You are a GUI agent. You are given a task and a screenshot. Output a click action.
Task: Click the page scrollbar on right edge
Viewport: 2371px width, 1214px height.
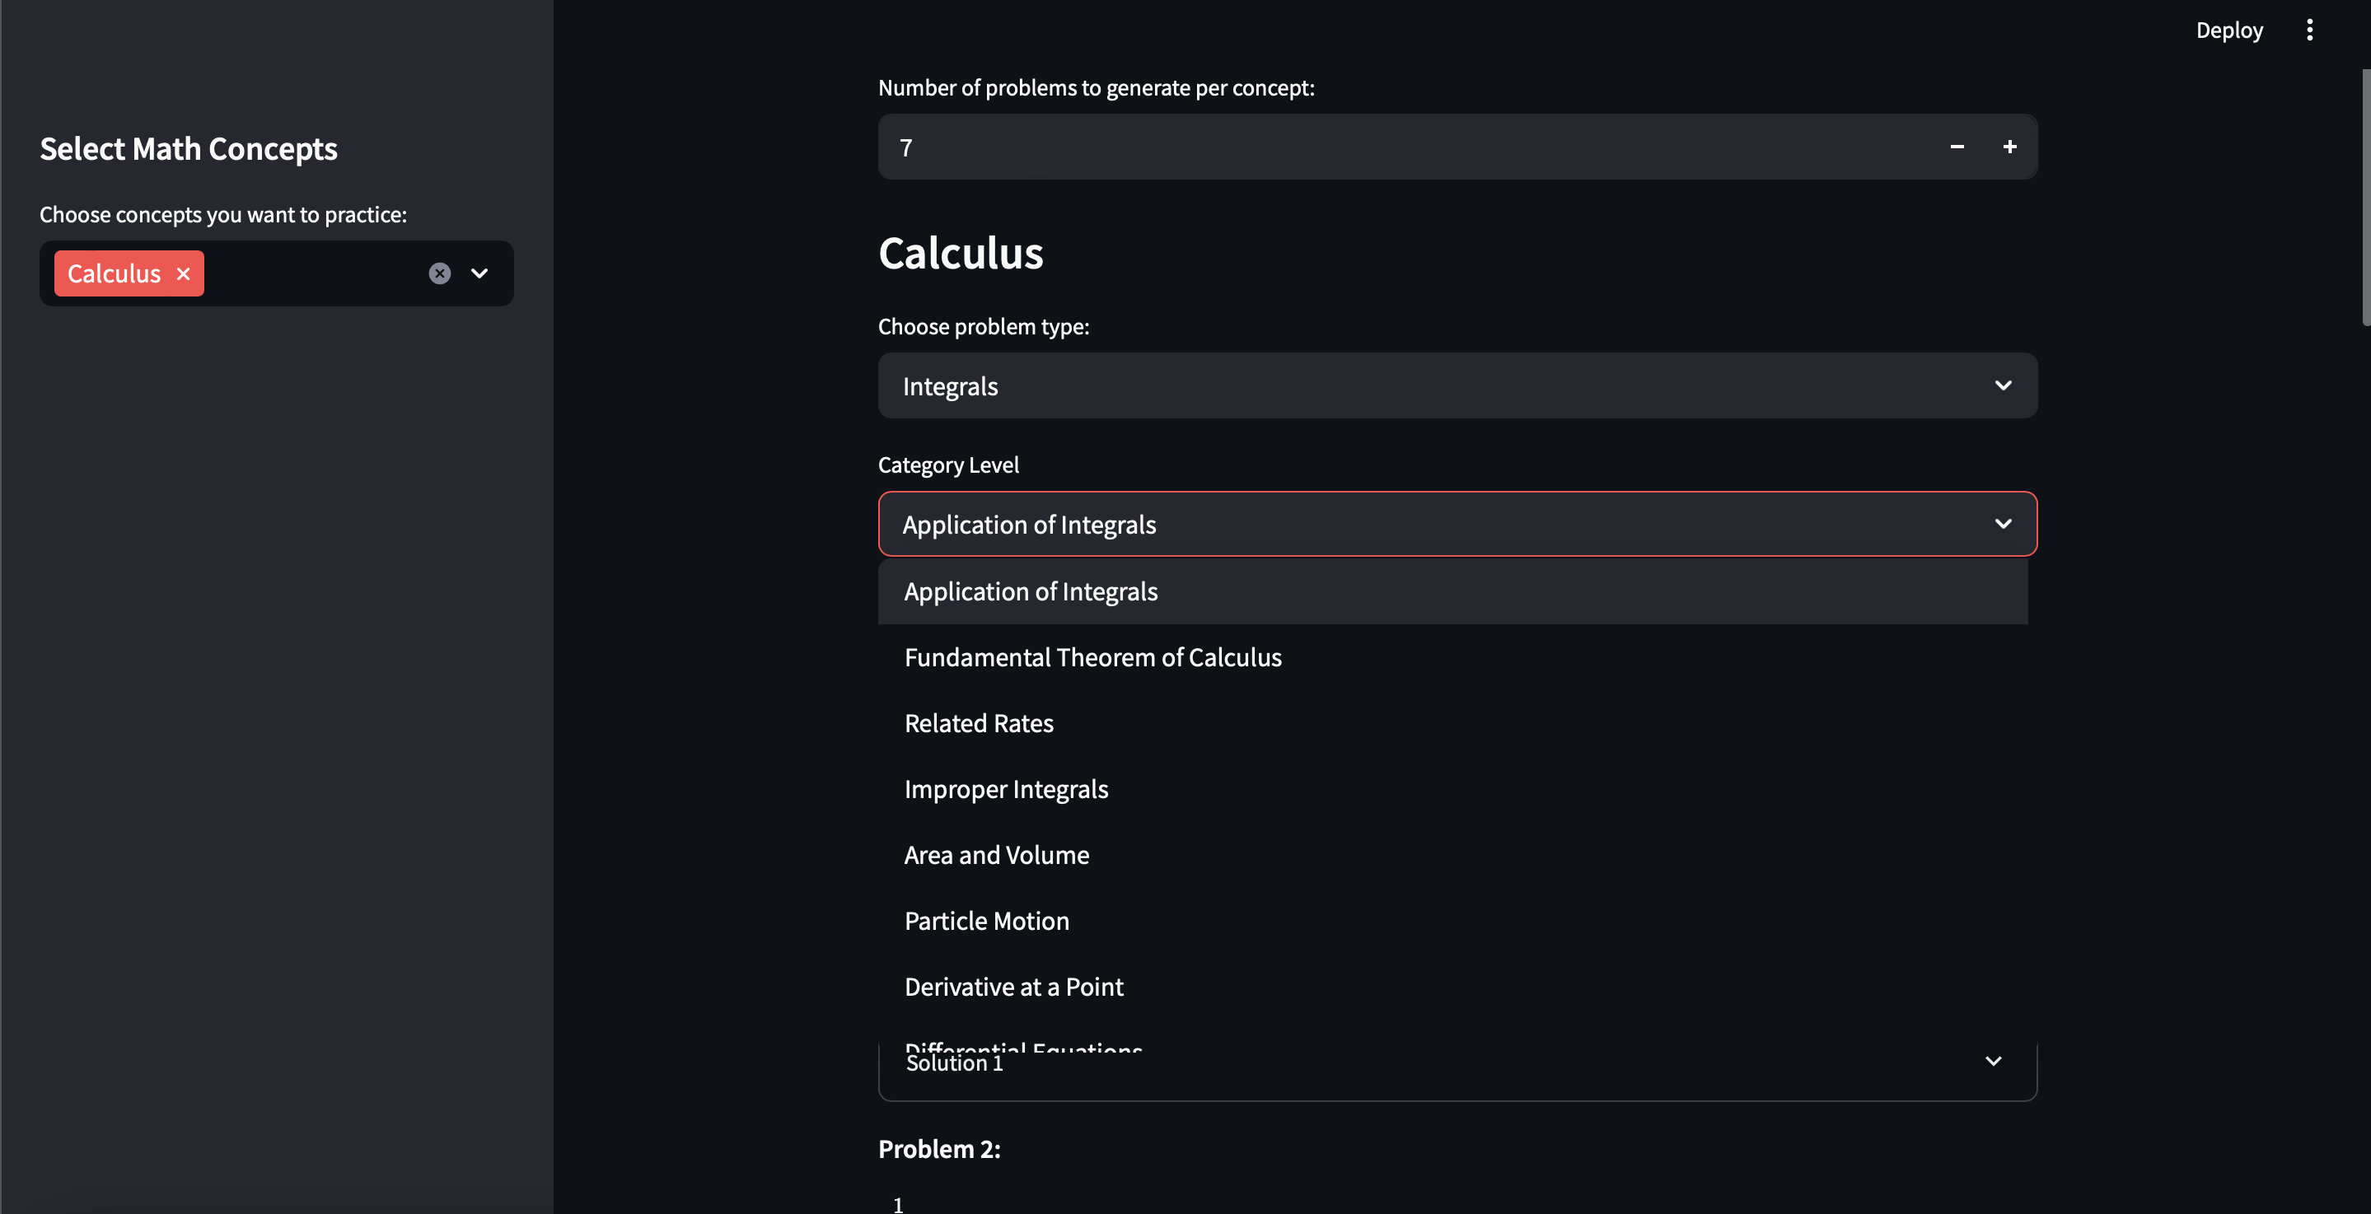(x=2364, y=198)
